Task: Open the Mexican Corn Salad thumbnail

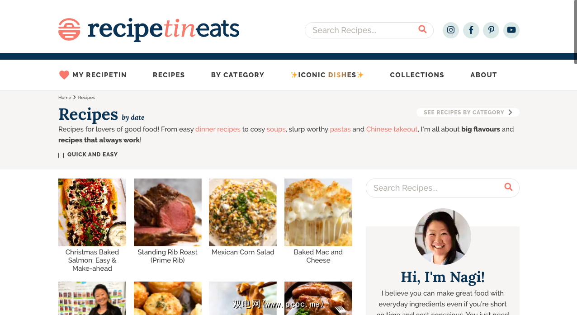Action: (243, 212)
